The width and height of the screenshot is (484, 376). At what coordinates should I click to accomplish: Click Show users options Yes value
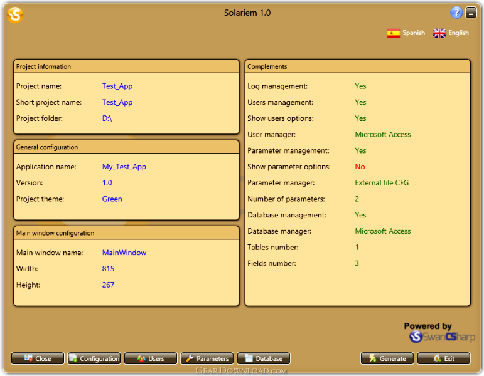pyautogui.click(x=360, y=118)
